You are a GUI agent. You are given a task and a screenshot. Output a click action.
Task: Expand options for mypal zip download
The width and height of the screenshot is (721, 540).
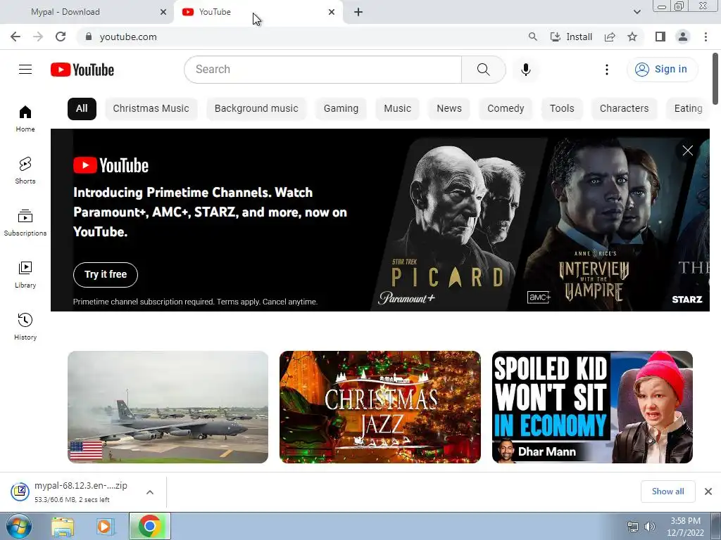click(150, 492)
